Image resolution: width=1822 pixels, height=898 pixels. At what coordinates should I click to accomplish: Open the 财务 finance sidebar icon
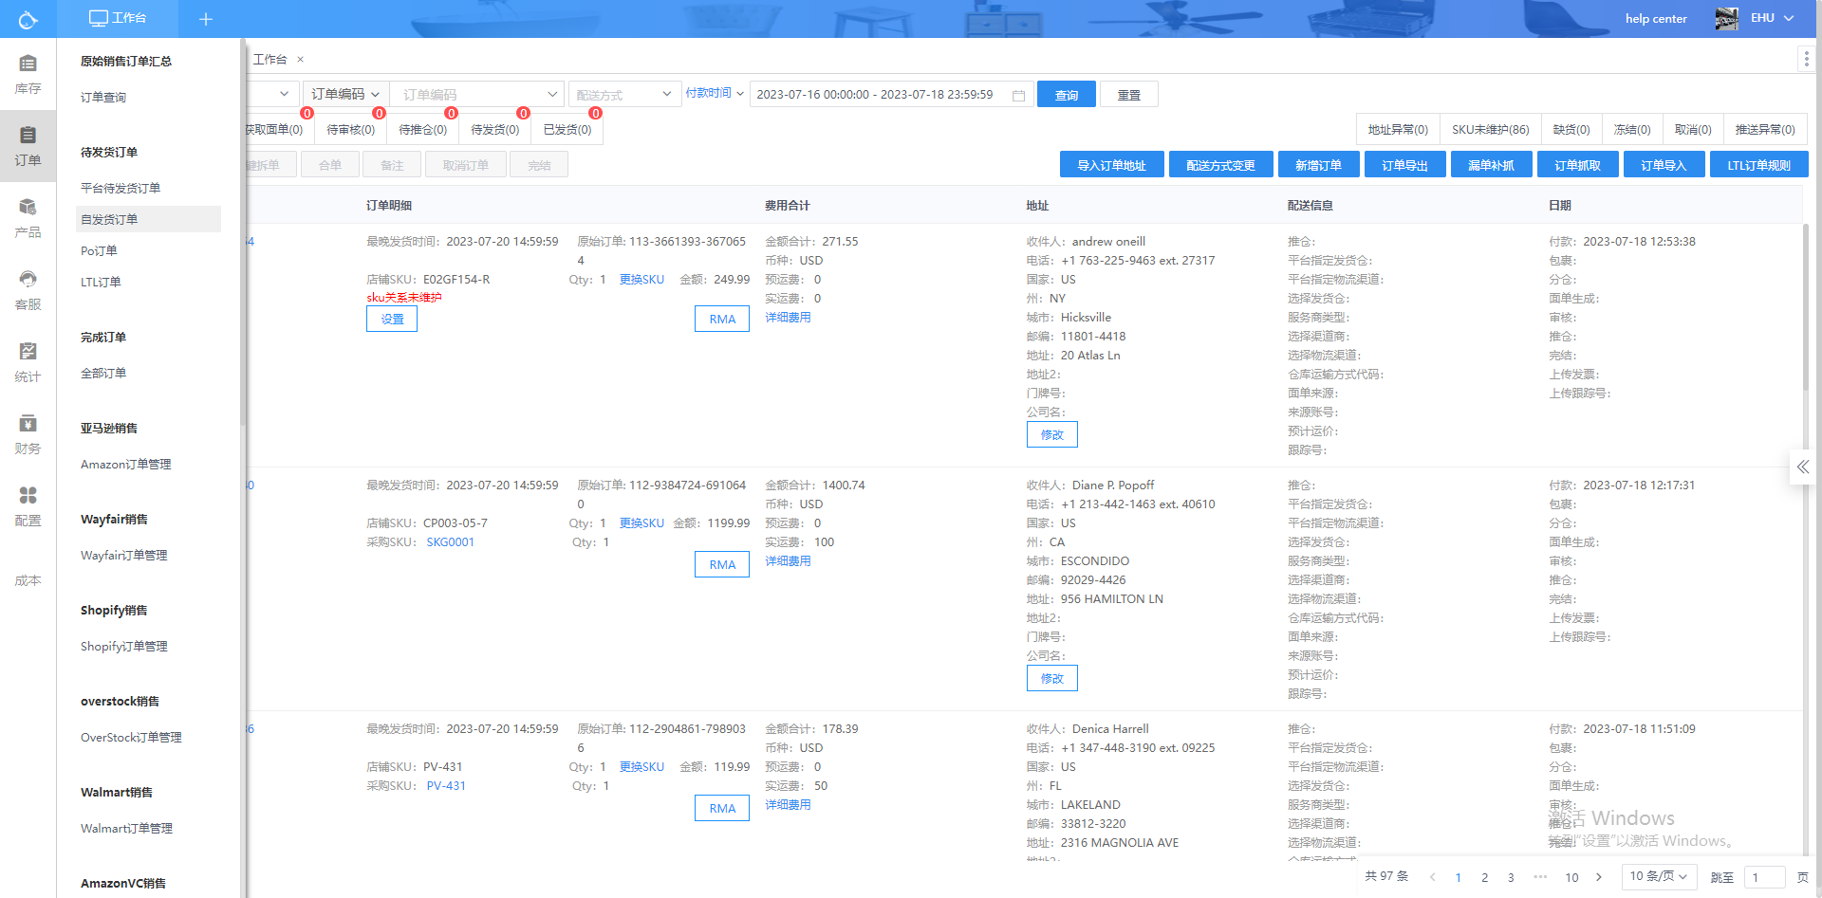coord(28,434)
